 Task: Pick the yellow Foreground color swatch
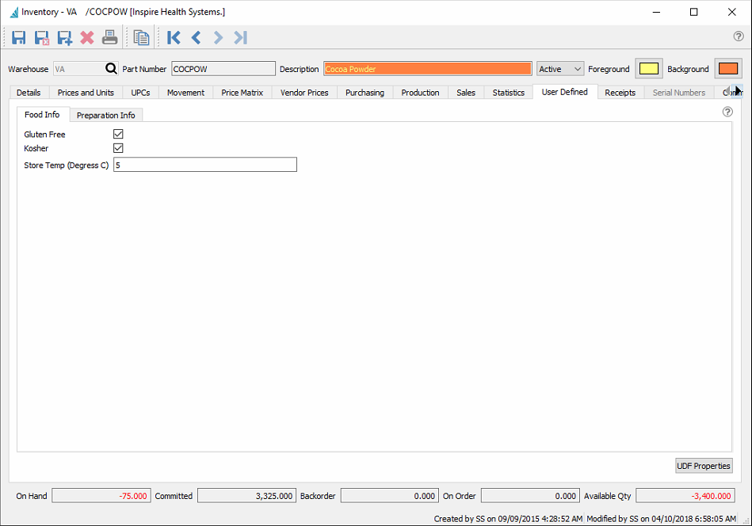(x=649, y=69)
